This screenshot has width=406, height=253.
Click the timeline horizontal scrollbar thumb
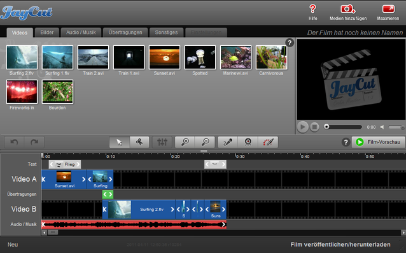(x=53, y=233)
